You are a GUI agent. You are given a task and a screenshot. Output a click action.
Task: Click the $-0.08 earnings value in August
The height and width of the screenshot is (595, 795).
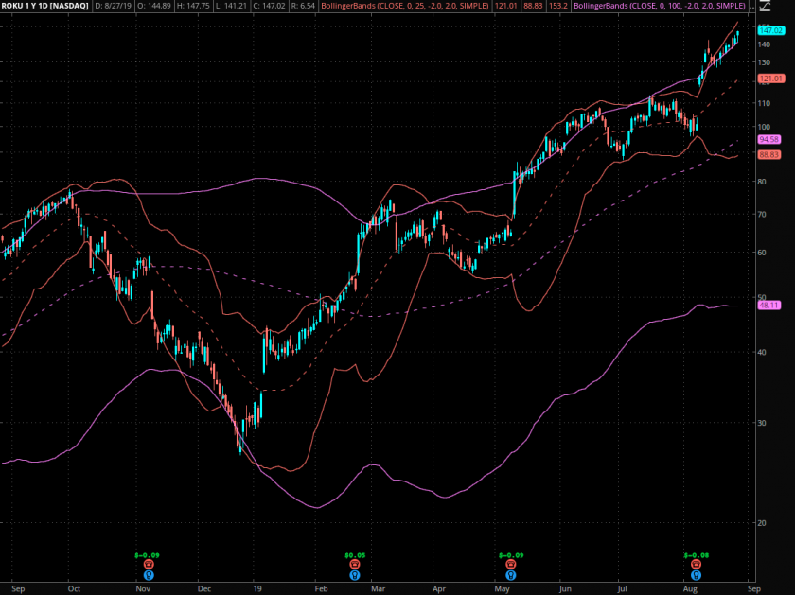(x=698, y=554)
